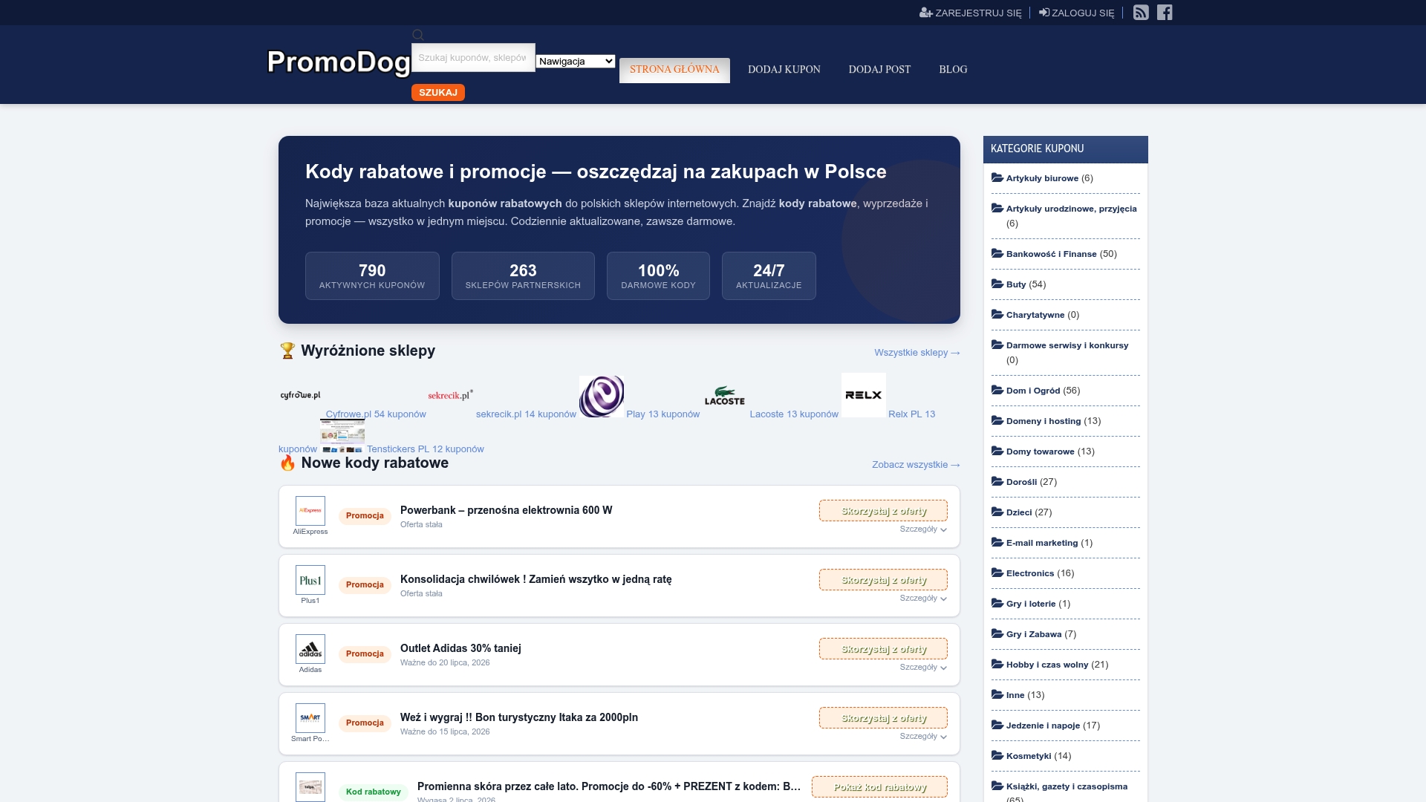Click folder icon beside Buty
The height and width of the screenshot is (802, 1426).
click(997, 284)
